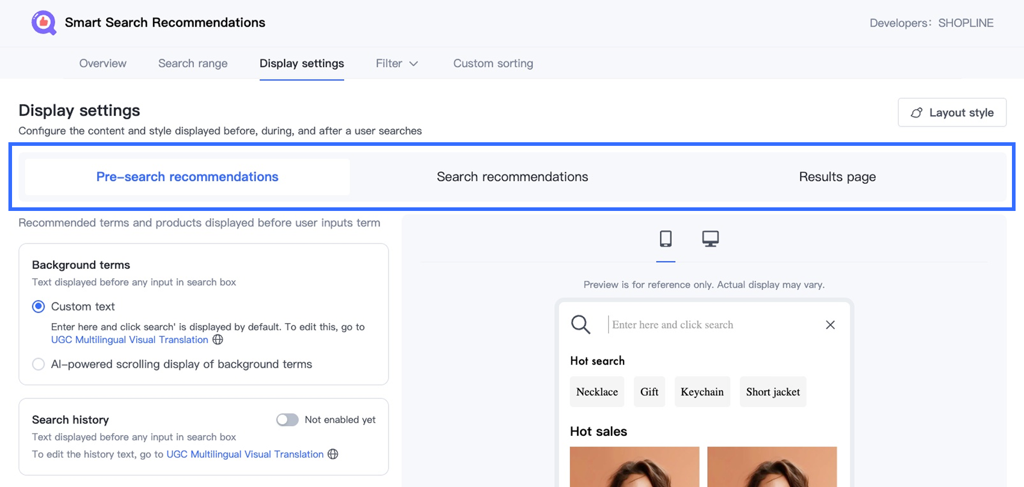This screenshot has width=1024, height=487.
Task: Click globe icon in Search history section
Action: [x=333, y=454]
